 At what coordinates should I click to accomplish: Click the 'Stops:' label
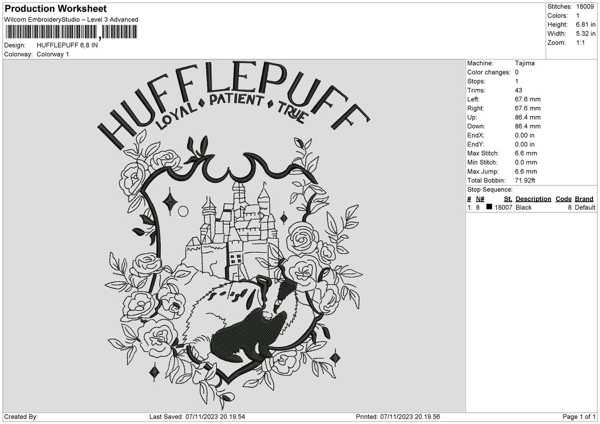(476, 81)
